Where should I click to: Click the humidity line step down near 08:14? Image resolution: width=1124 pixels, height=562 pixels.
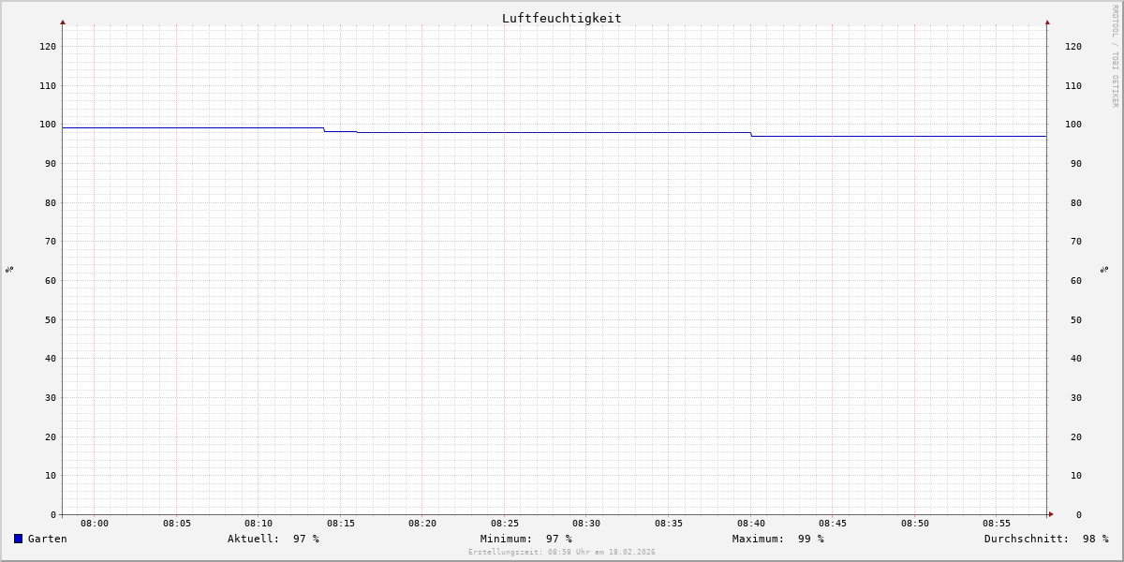pos(324,129)
